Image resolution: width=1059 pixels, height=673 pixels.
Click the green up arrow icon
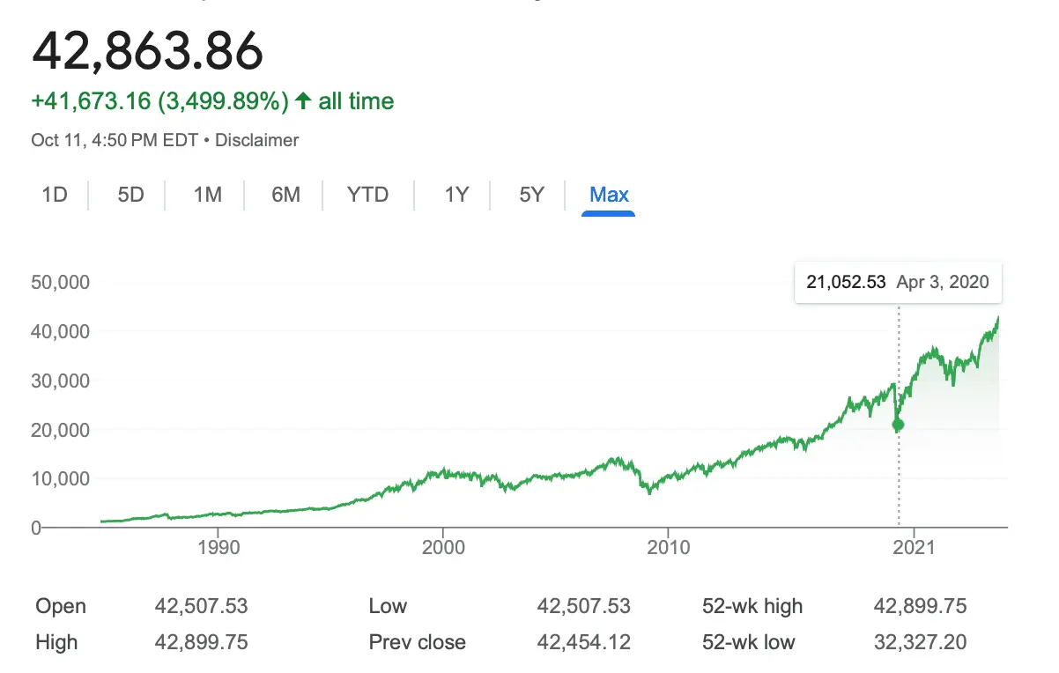[303, 101]
